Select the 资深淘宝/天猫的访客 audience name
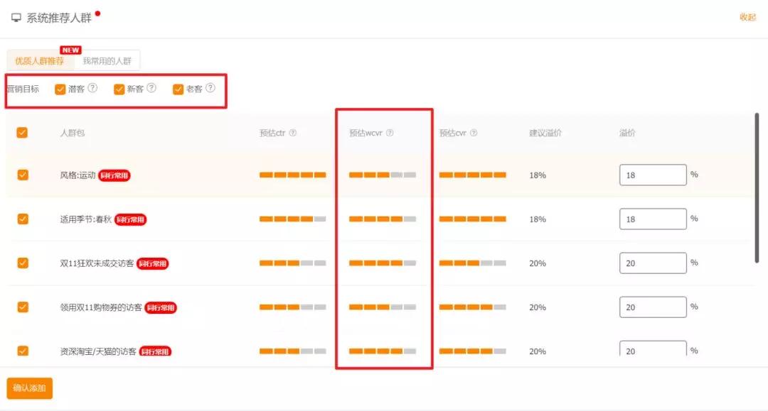The image size is (768, 411). click(98, 351)
